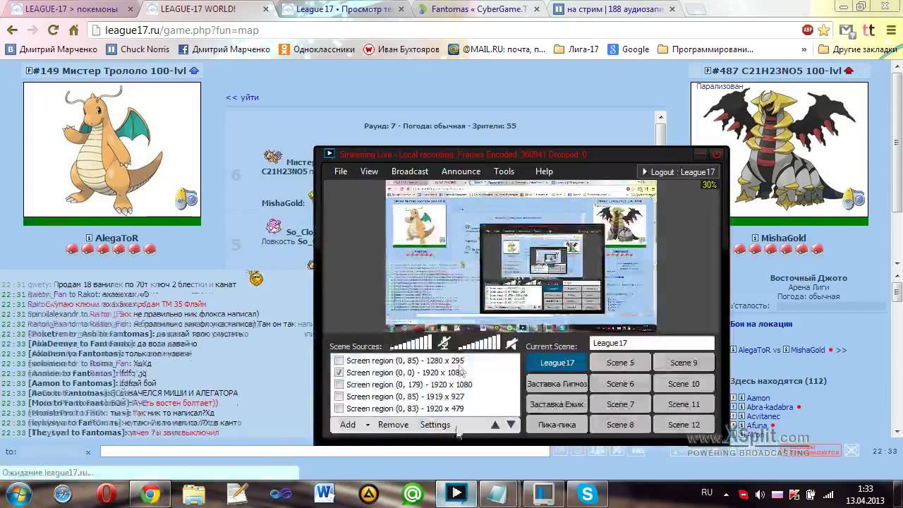The height and width of the screenshot is (508, 903).
Task: Click the Adblock Plus icon in Chrome
Action: tap(808, 30)
